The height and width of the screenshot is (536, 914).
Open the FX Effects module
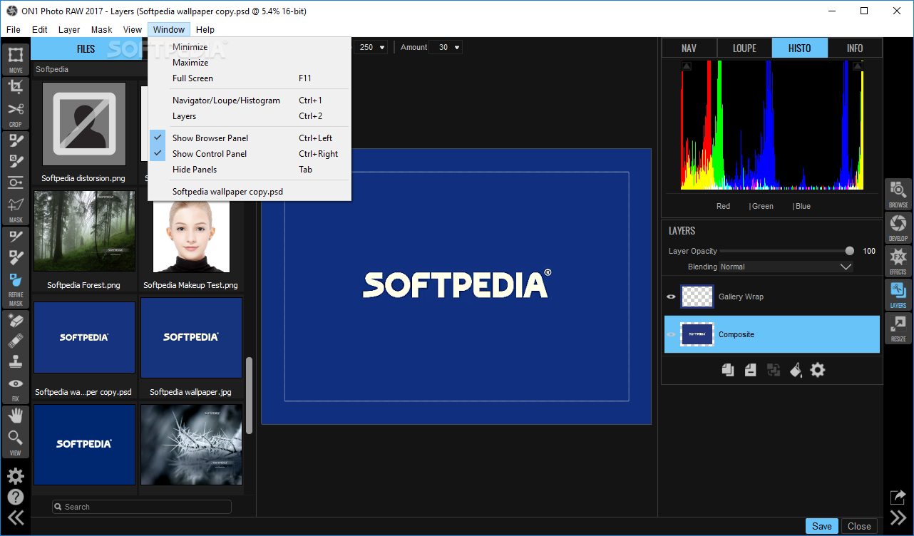(x=898, y=261)
